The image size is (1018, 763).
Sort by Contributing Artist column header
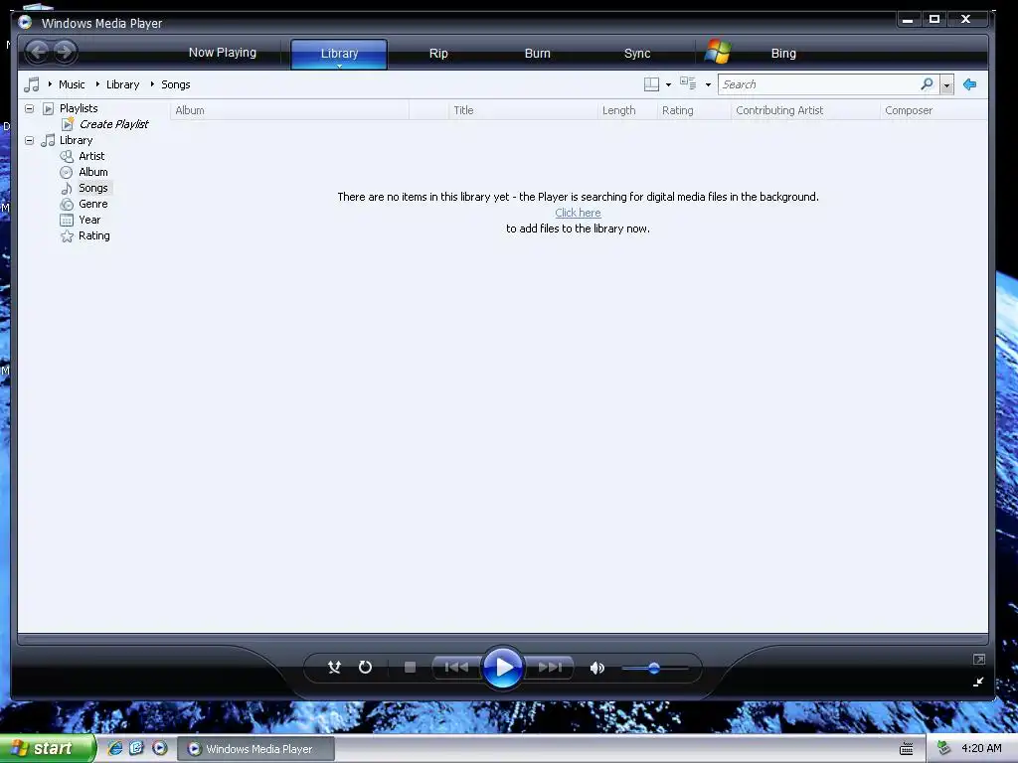pyautogui.click(x=805, y=110)
